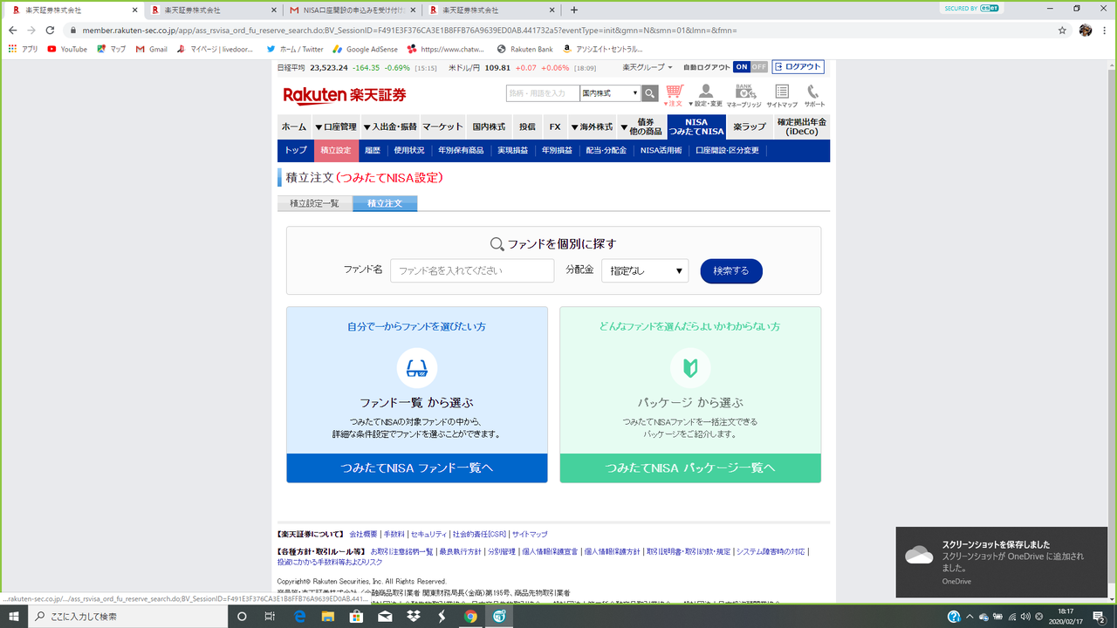Open the Rakuten Bank bookmark
The image size is (1117, 628).
(524, 49)
